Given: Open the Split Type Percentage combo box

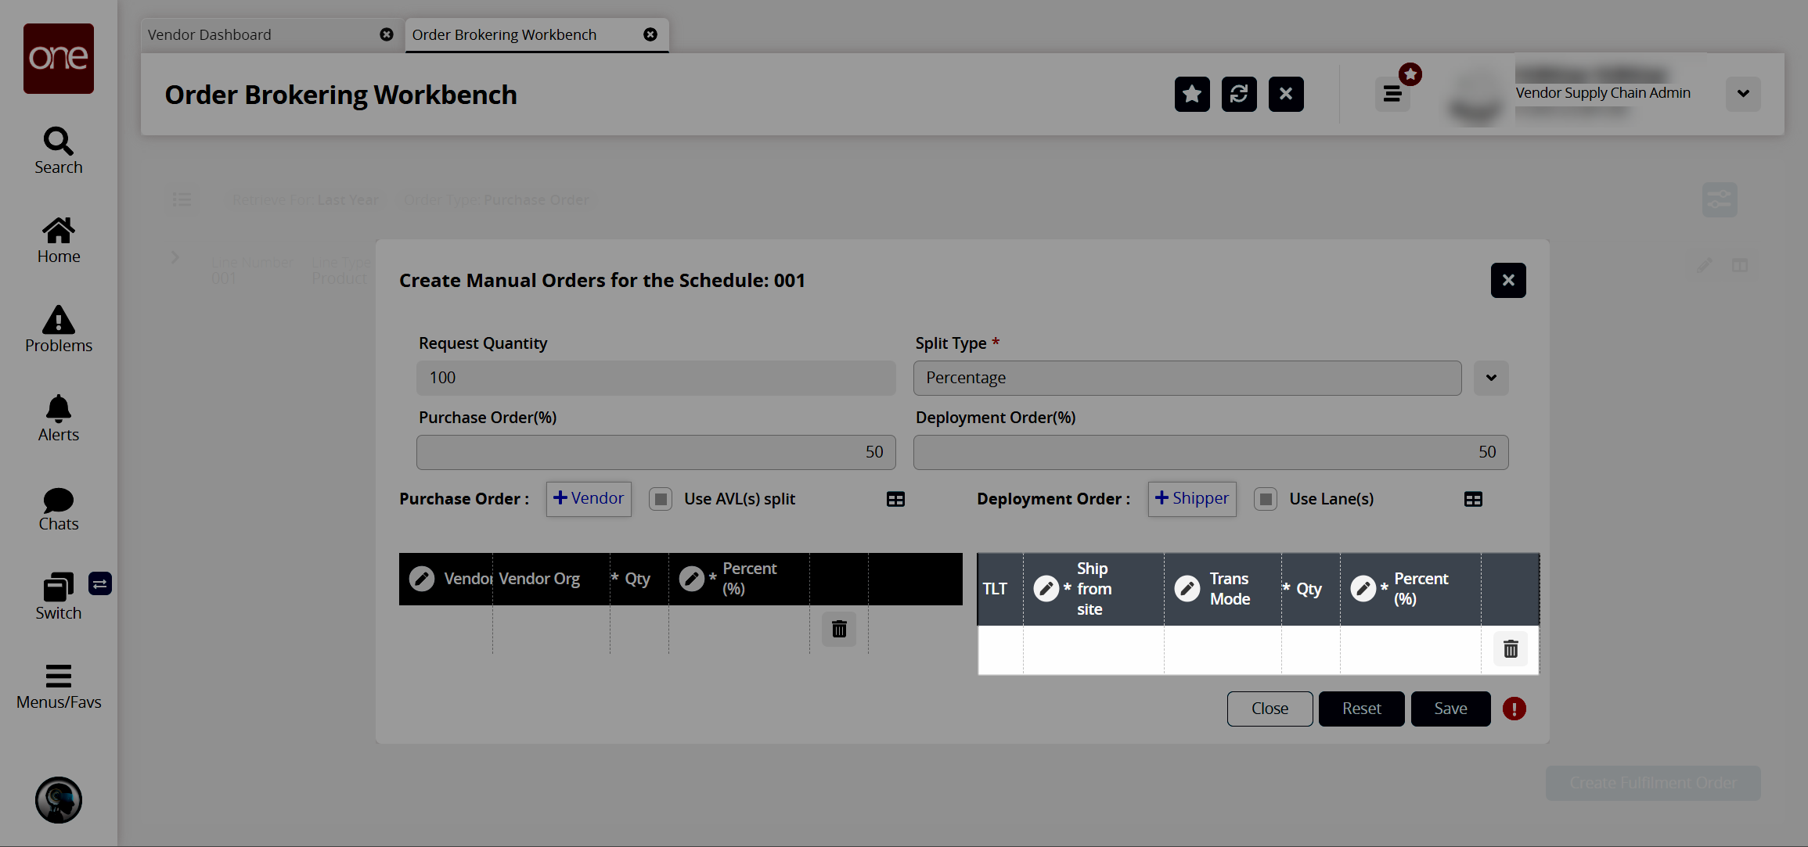Looking at the screenshot, I should click(x=1187, y=378).
